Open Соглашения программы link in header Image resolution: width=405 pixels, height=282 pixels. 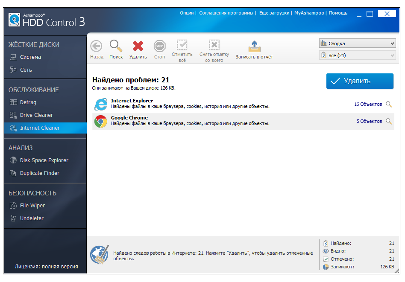point(226,13)
